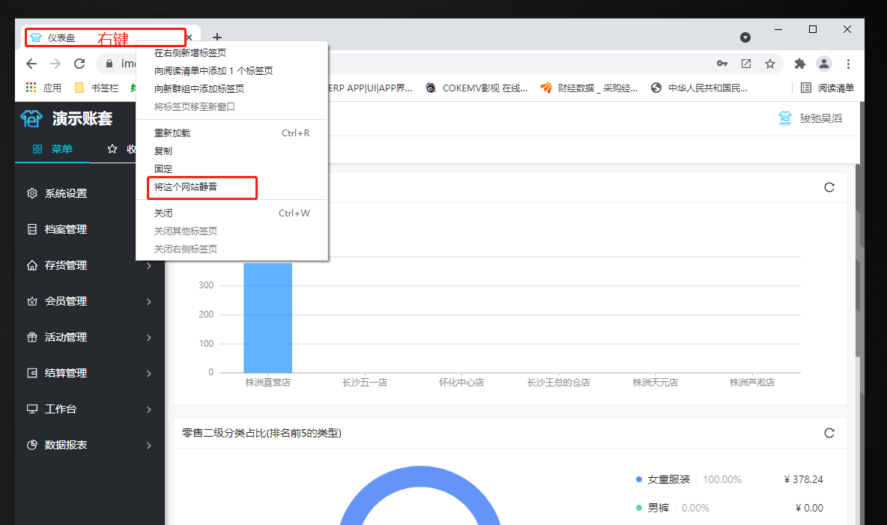Open the COKEMV影视 bookmark
Image resolution: width=887 pixels, height=525 pixels.
pos(476,88)
